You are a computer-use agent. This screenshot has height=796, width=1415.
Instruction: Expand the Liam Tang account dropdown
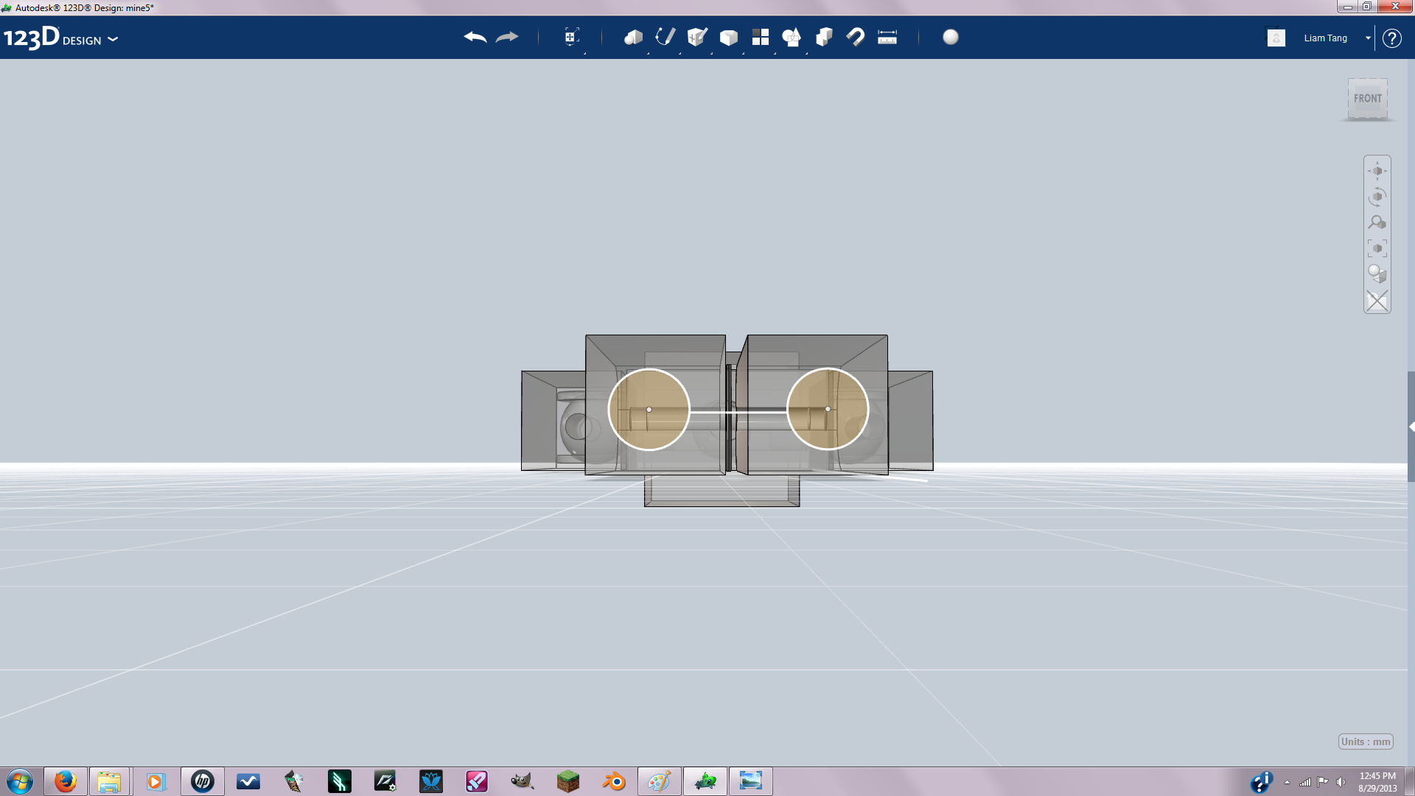pyautogui.click(x=1368, y=38)
